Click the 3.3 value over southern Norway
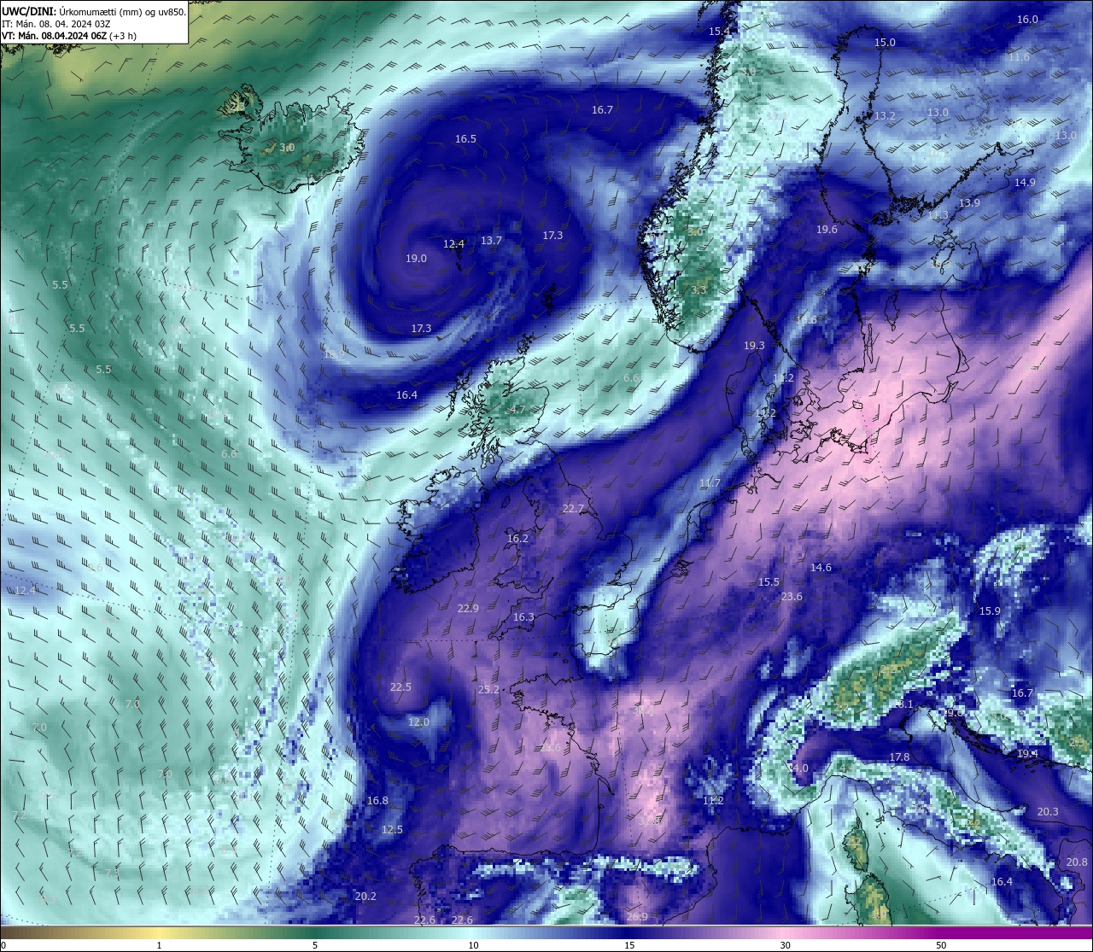The width and height of the screenshot is (1093, 952). (x=698, y=290)
